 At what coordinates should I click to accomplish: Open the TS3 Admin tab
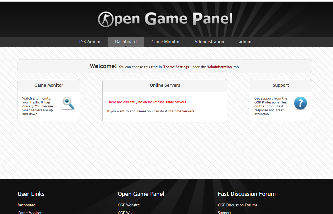pos(89,42)
